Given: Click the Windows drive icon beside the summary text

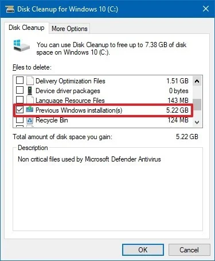Looking at the screenshot, I should 22,45.
